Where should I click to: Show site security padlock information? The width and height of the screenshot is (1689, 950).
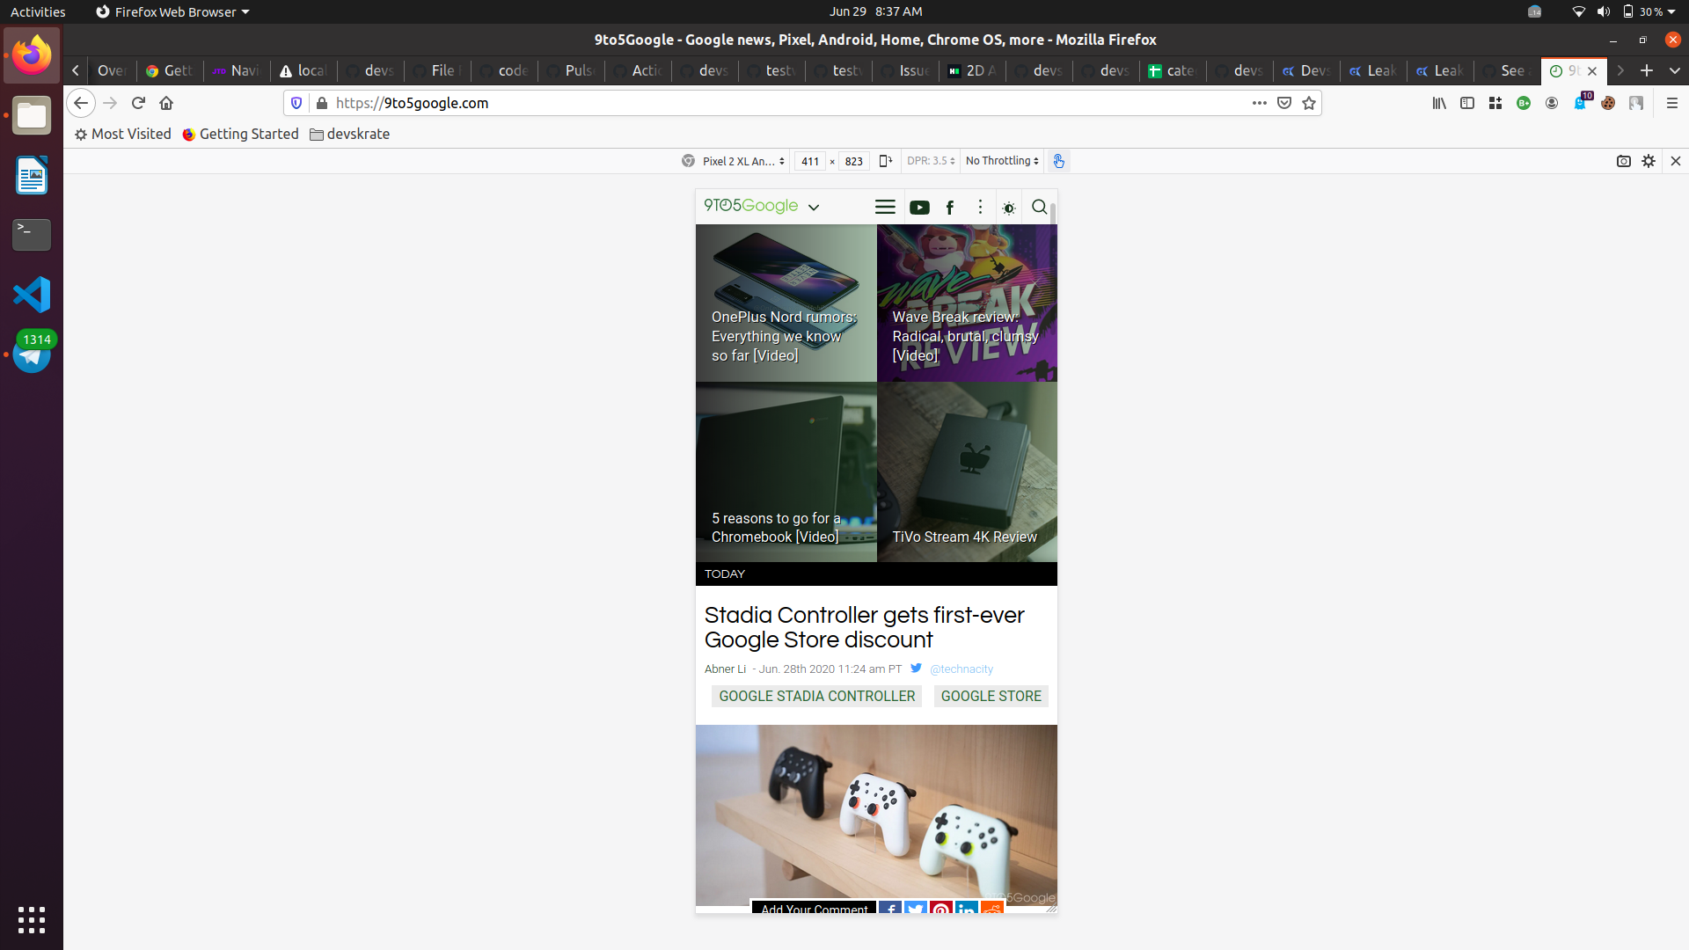[322, 103]
